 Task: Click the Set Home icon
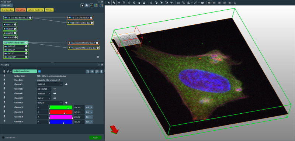tap(144, 3)
